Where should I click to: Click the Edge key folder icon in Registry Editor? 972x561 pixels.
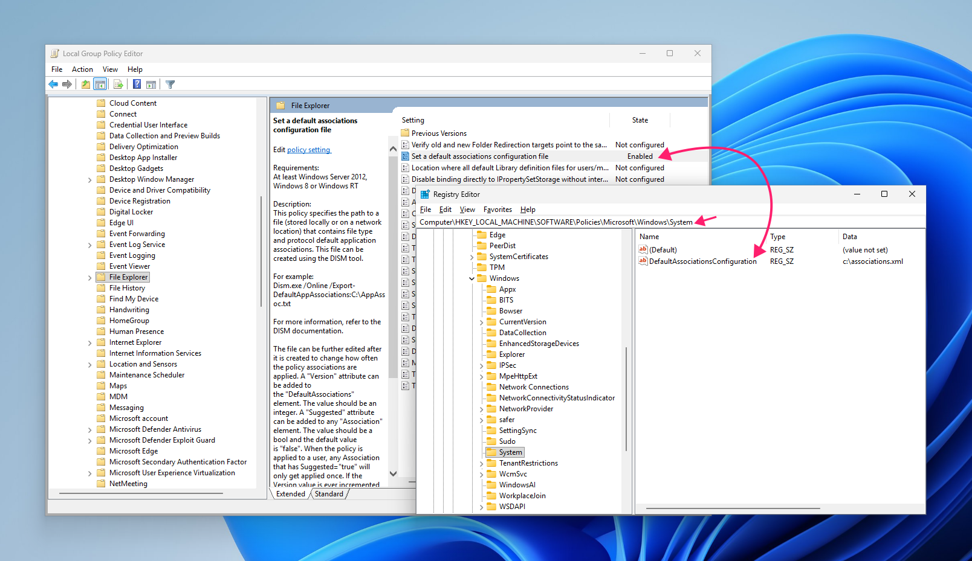[482, 234]
